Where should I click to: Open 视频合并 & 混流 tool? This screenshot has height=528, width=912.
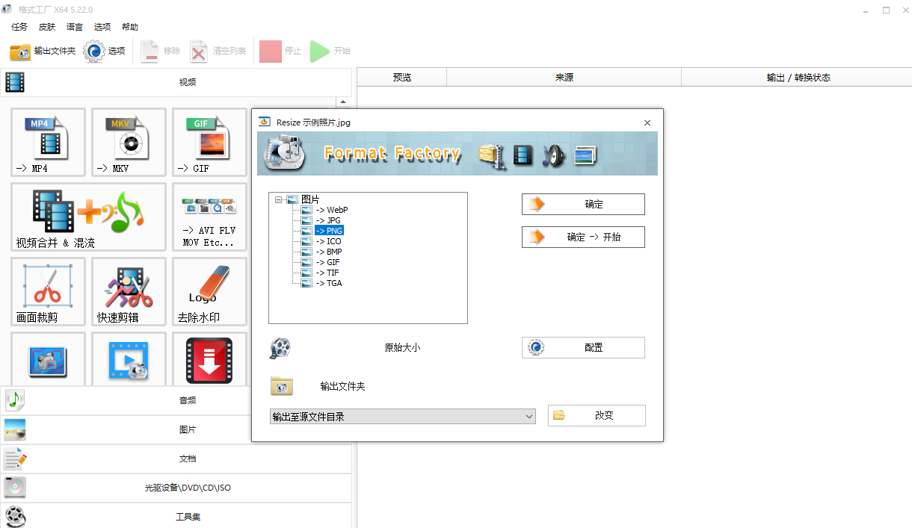(88, 217)
